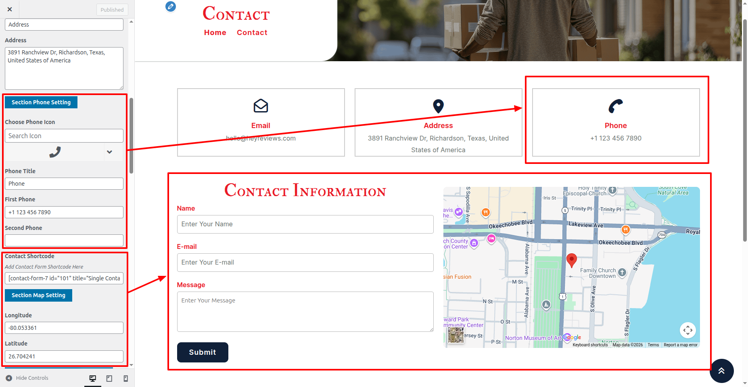The height and width of the screenshot is (387, 748).
Task: Click the phone handset icon in Phone card
Action: [616, 106]
